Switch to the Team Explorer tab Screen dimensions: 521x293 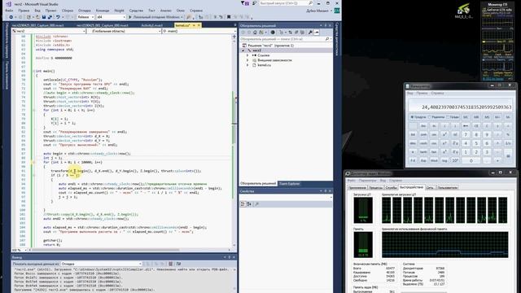289,183
